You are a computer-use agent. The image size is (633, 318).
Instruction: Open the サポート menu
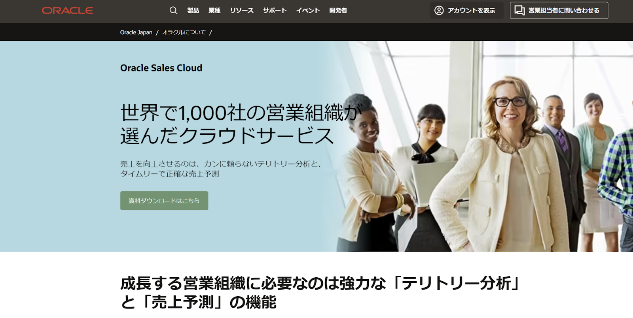coord(275,11)
